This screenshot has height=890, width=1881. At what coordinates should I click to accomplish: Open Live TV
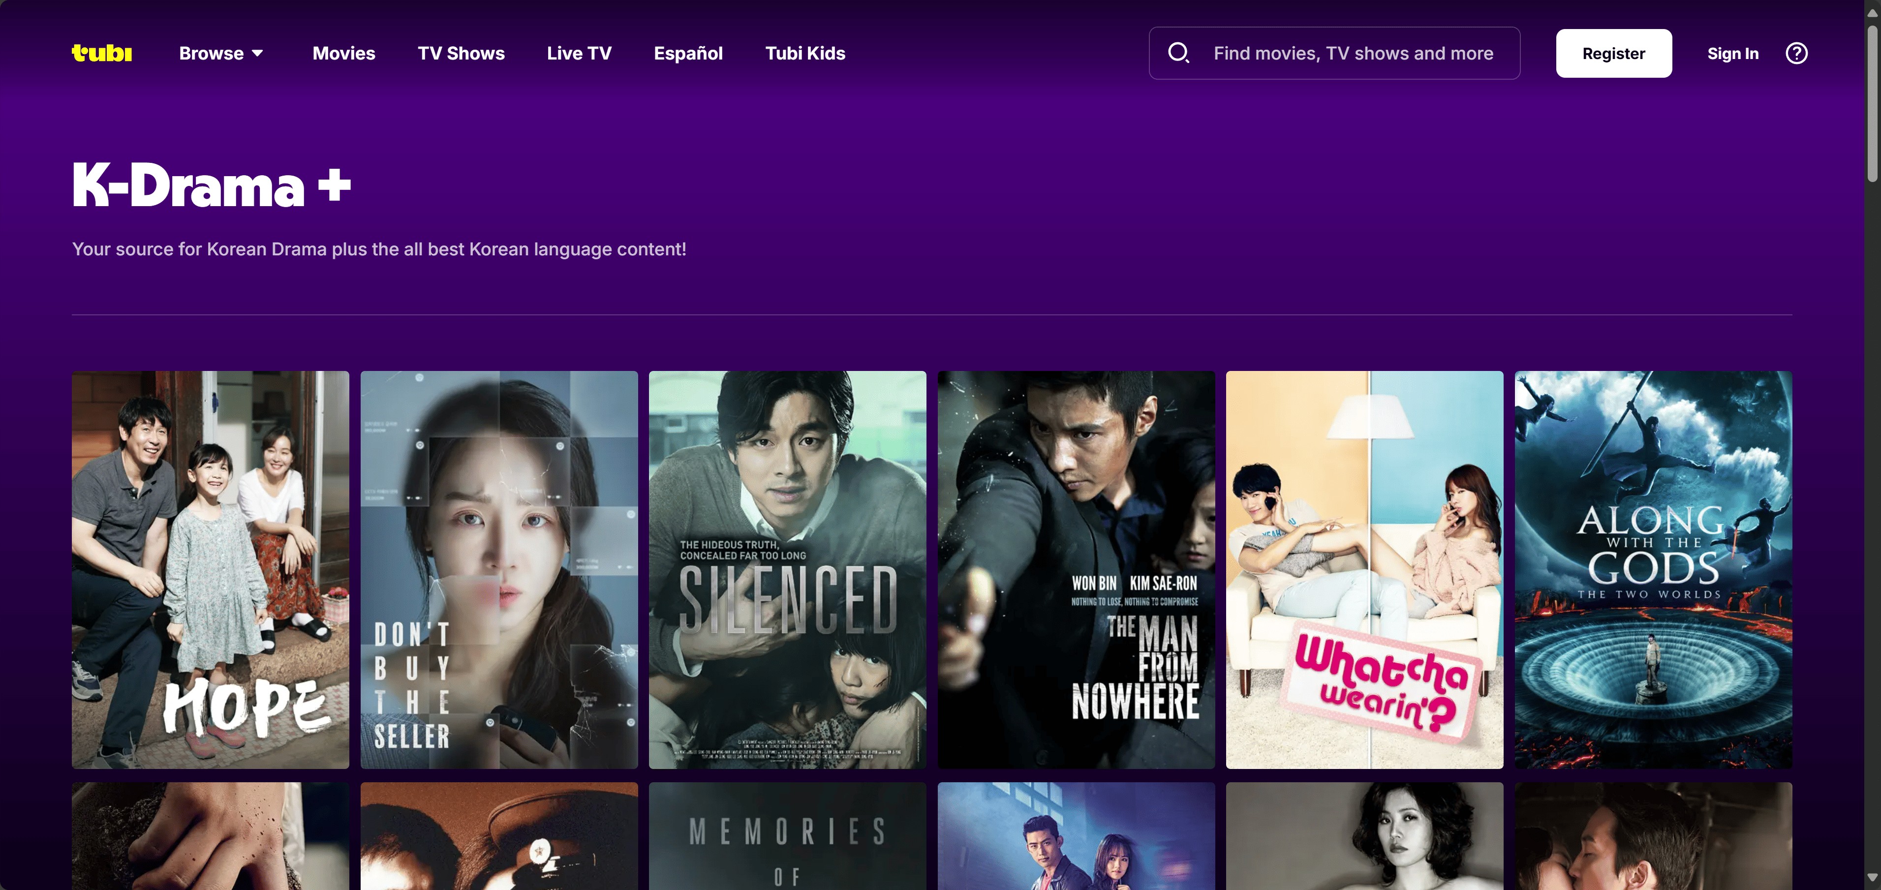pyautogui.click(x=579, y=53)
